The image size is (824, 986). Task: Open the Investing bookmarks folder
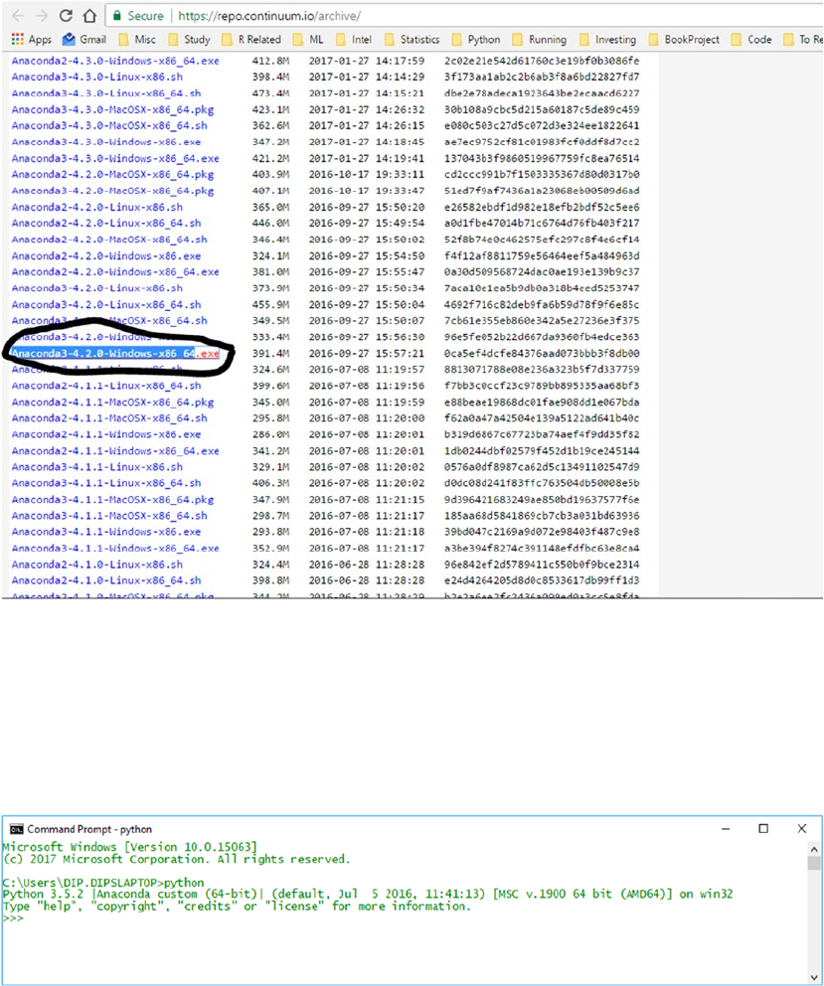click(x=607, y=39)
